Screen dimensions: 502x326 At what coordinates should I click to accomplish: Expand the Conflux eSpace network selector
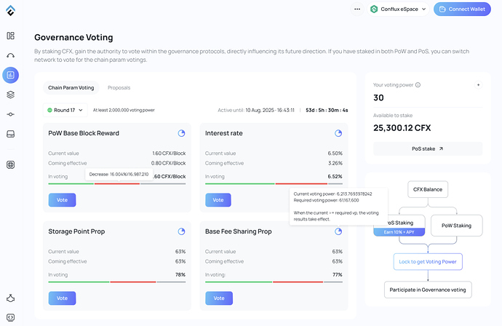click(399, 9)
